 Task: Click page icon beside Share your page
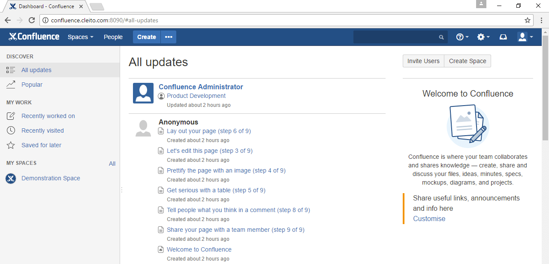(x=161, y=230)
